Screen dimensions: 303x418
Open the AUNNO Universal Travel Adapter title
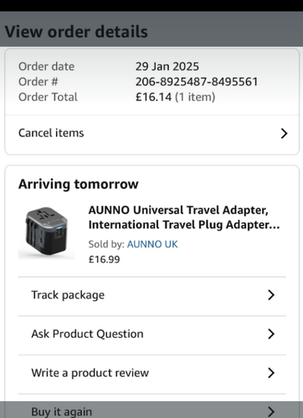click(x=184, y=217)
